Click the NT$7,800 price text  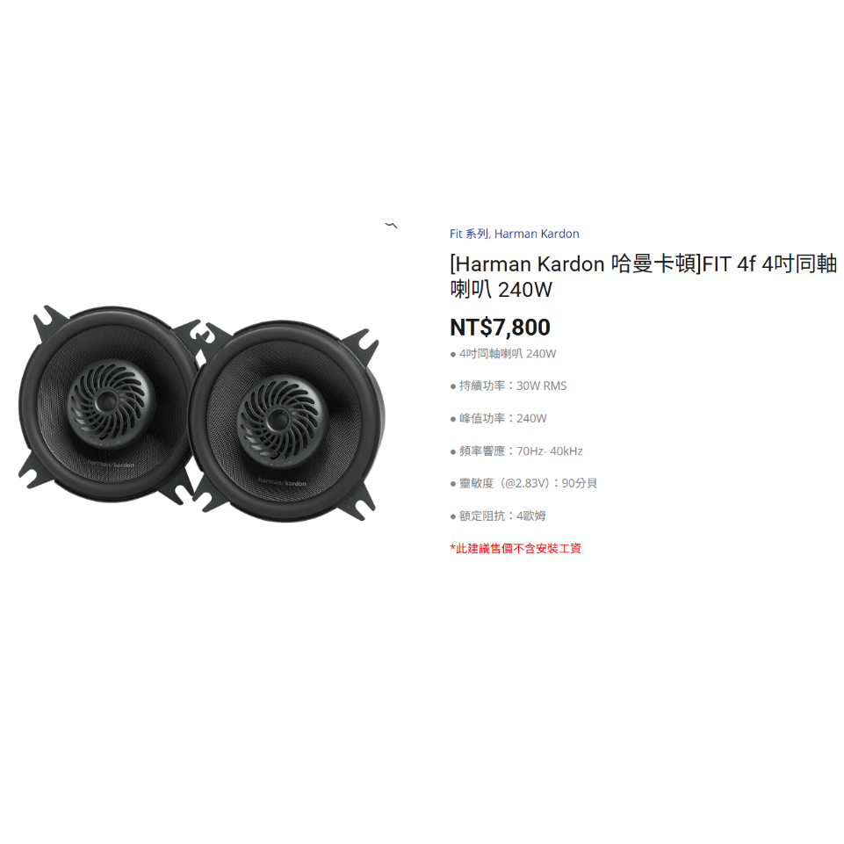pyautogui.click(x=500, y=328)
